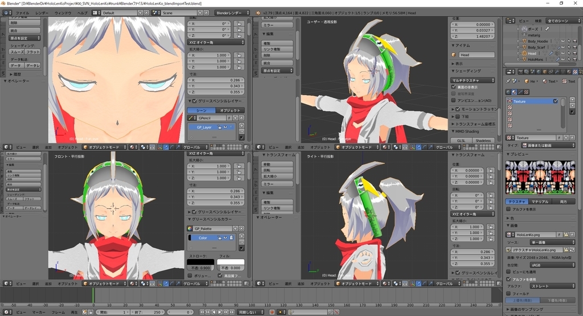
Task: Open the ヘルプ menu
Action: [82, 13]
